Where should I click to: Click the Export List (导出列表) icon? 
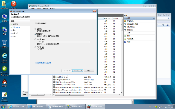pos(125,39)
